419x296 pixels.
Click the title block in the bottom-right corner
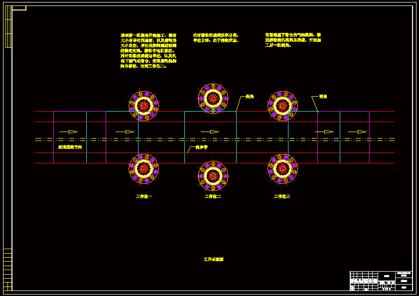pyautogui.click(x=381, y=281)
